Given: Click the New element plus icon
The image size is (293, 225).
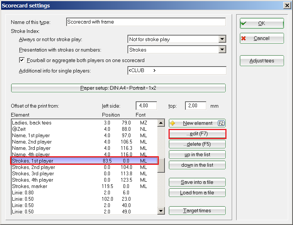Looking at the screenshot, I should [x=173, y=123].
